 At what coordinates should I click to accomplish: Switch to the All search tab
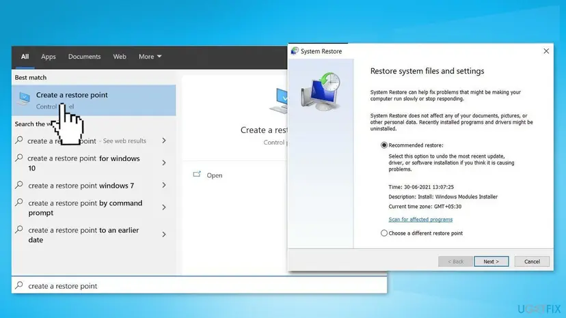pos(25,57)
